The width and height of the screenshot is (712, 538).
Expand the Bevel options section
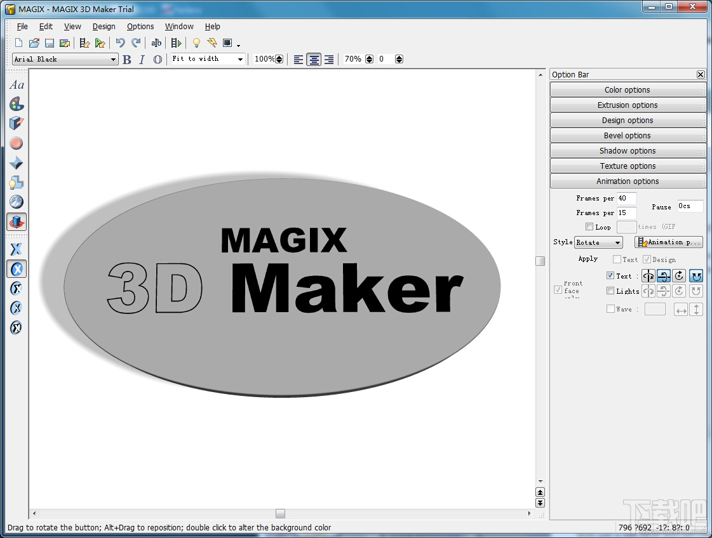(x=628, y=136)
